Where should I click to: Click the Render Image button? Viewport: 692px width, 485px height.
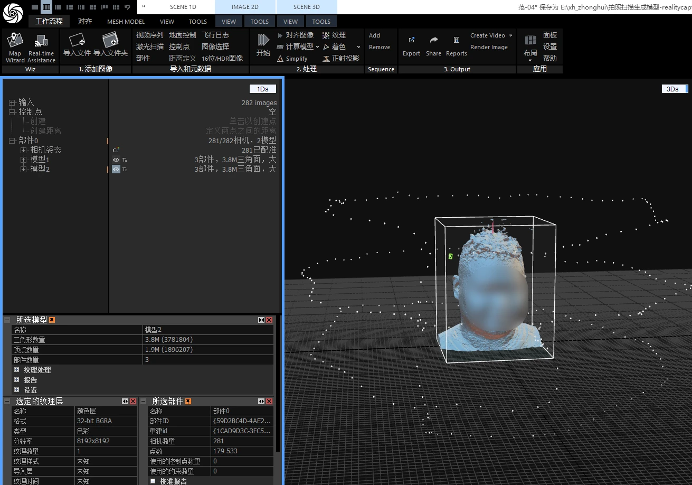[489, 47]
